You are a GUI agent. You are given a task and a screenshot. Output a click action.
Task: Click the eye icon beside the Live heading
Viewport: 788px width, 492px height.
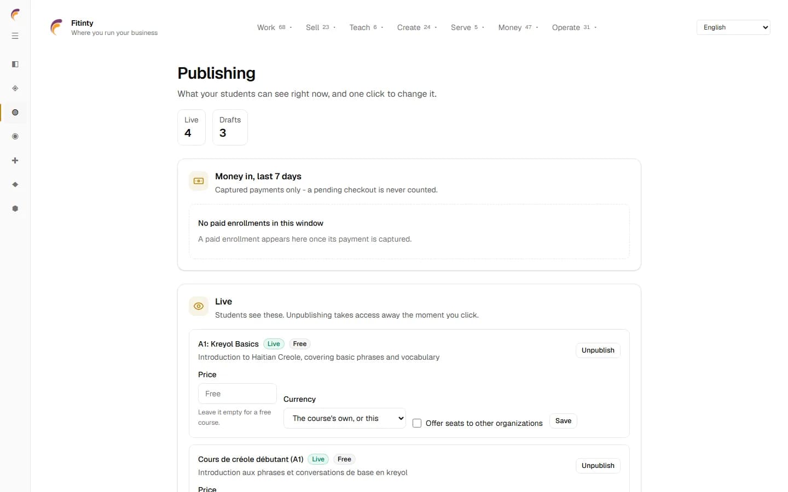pos(199,306)
